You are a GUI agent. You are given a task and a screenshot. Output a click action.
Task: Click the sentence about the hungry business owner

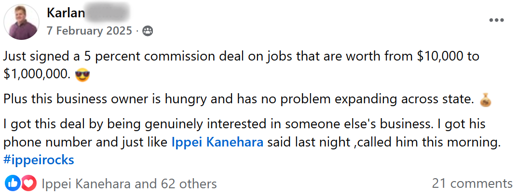[x=236, y=99]
